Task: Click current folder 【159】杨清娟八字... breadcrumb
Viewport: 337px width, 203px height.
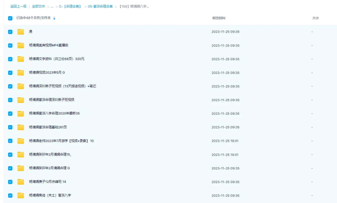Action: pyautogui.click(x=134, y=7)
